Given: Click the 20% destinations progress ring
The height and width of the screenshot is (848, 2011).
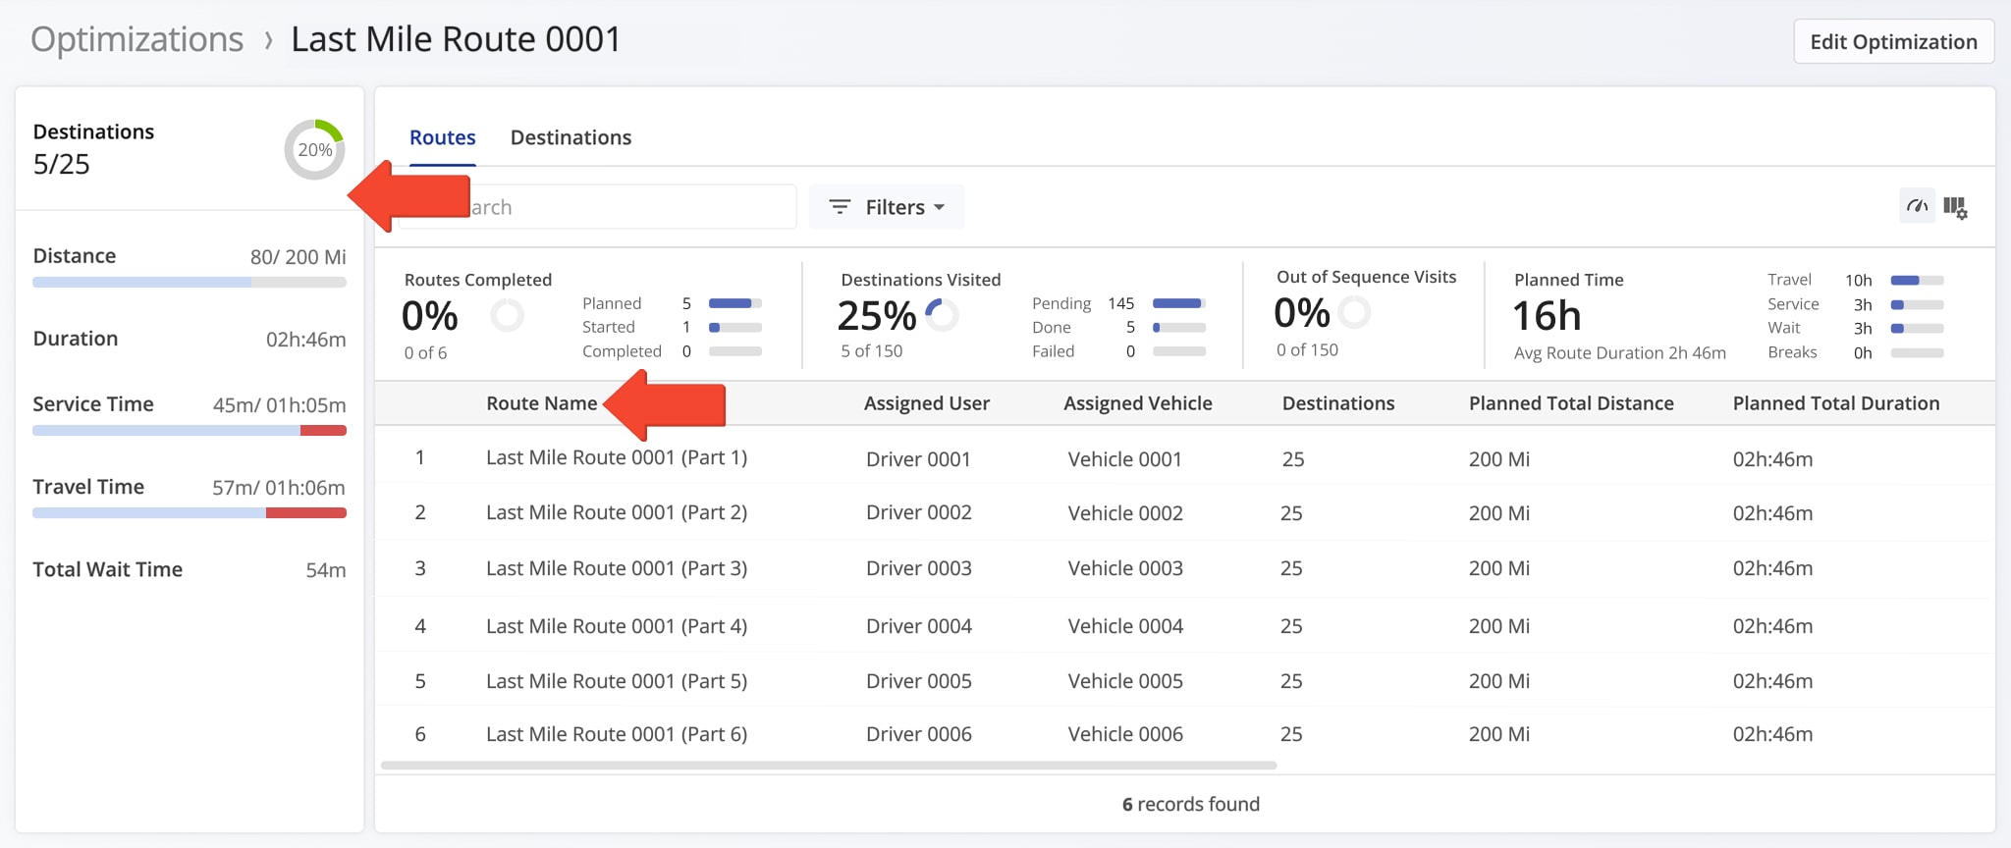Looking at the screenshot, I should 314,149.
